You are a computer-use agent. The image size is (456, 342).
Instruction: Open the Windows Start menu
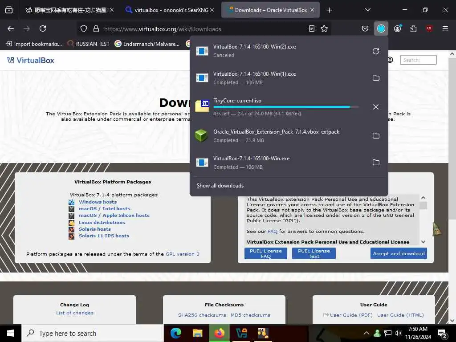pyautogui.click(x=11, y=333)
